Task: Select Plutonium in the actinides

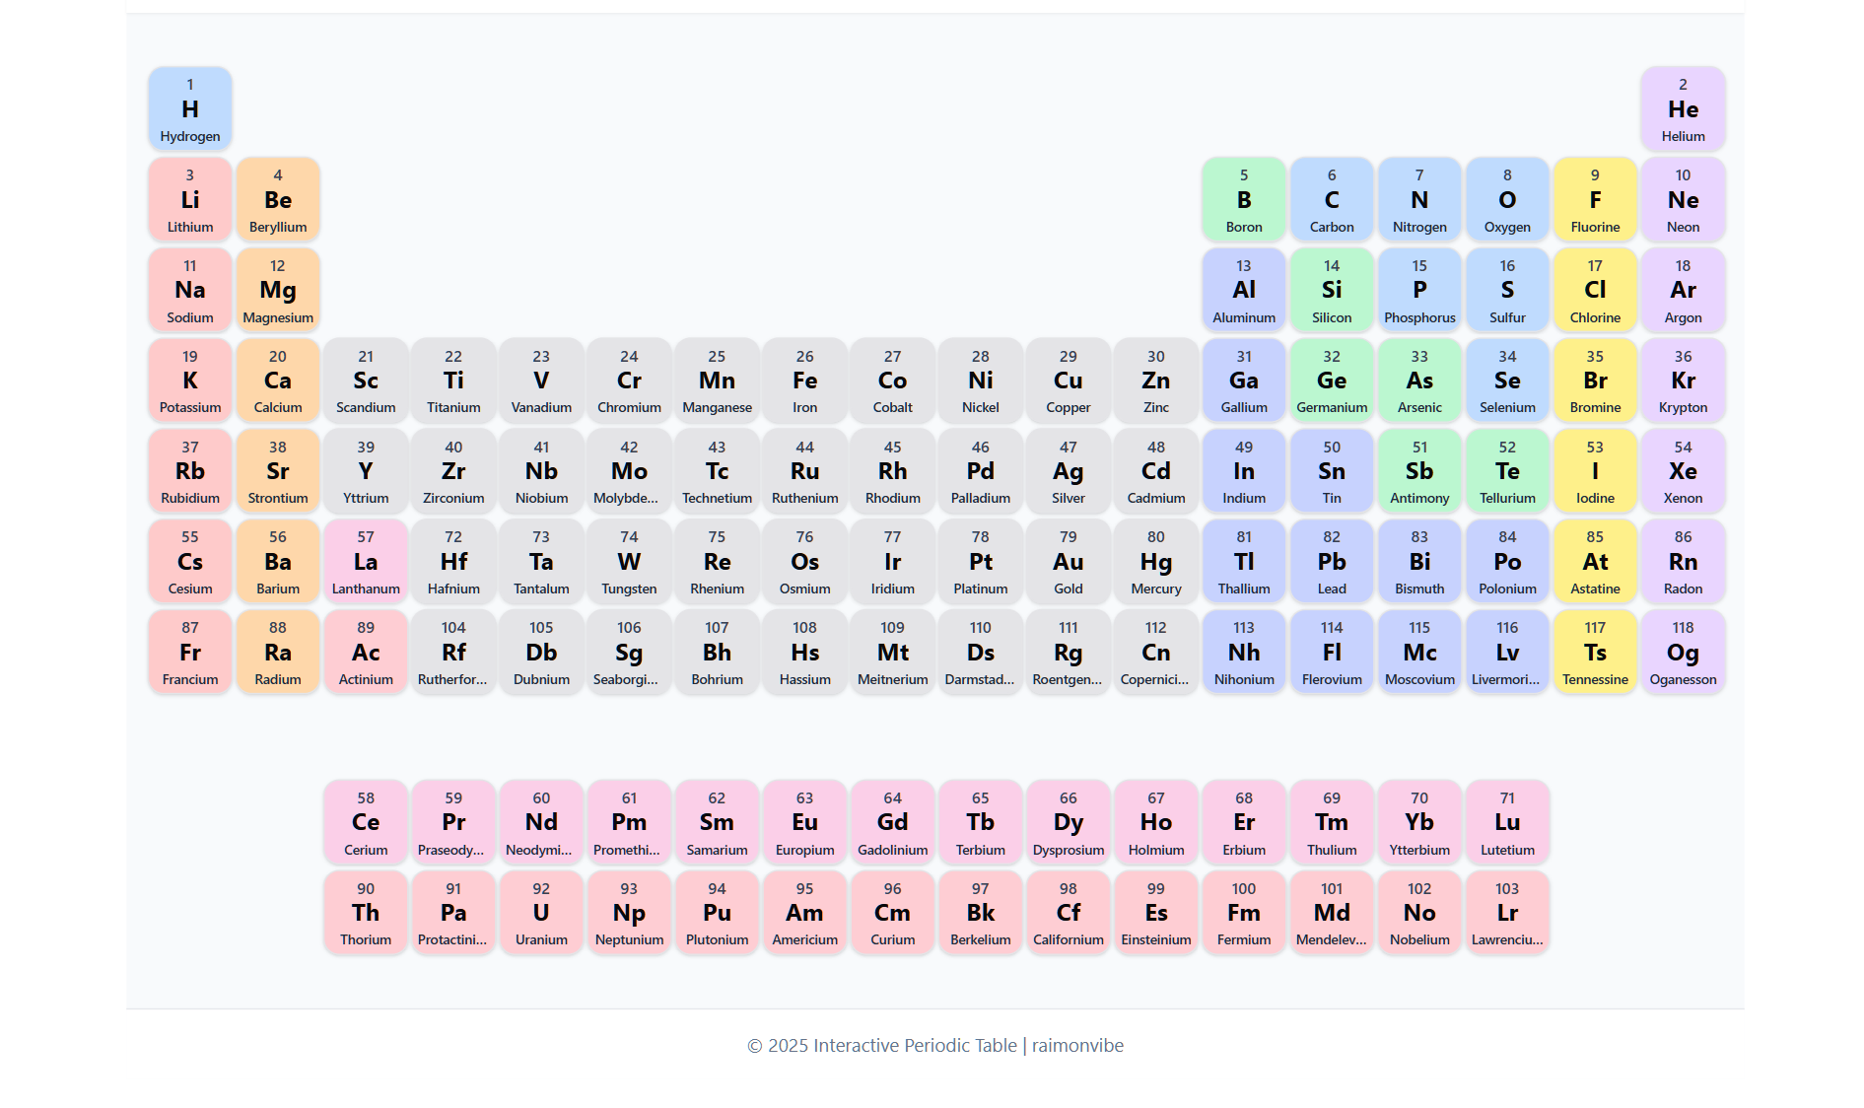Action: click(x=717, y=912)
